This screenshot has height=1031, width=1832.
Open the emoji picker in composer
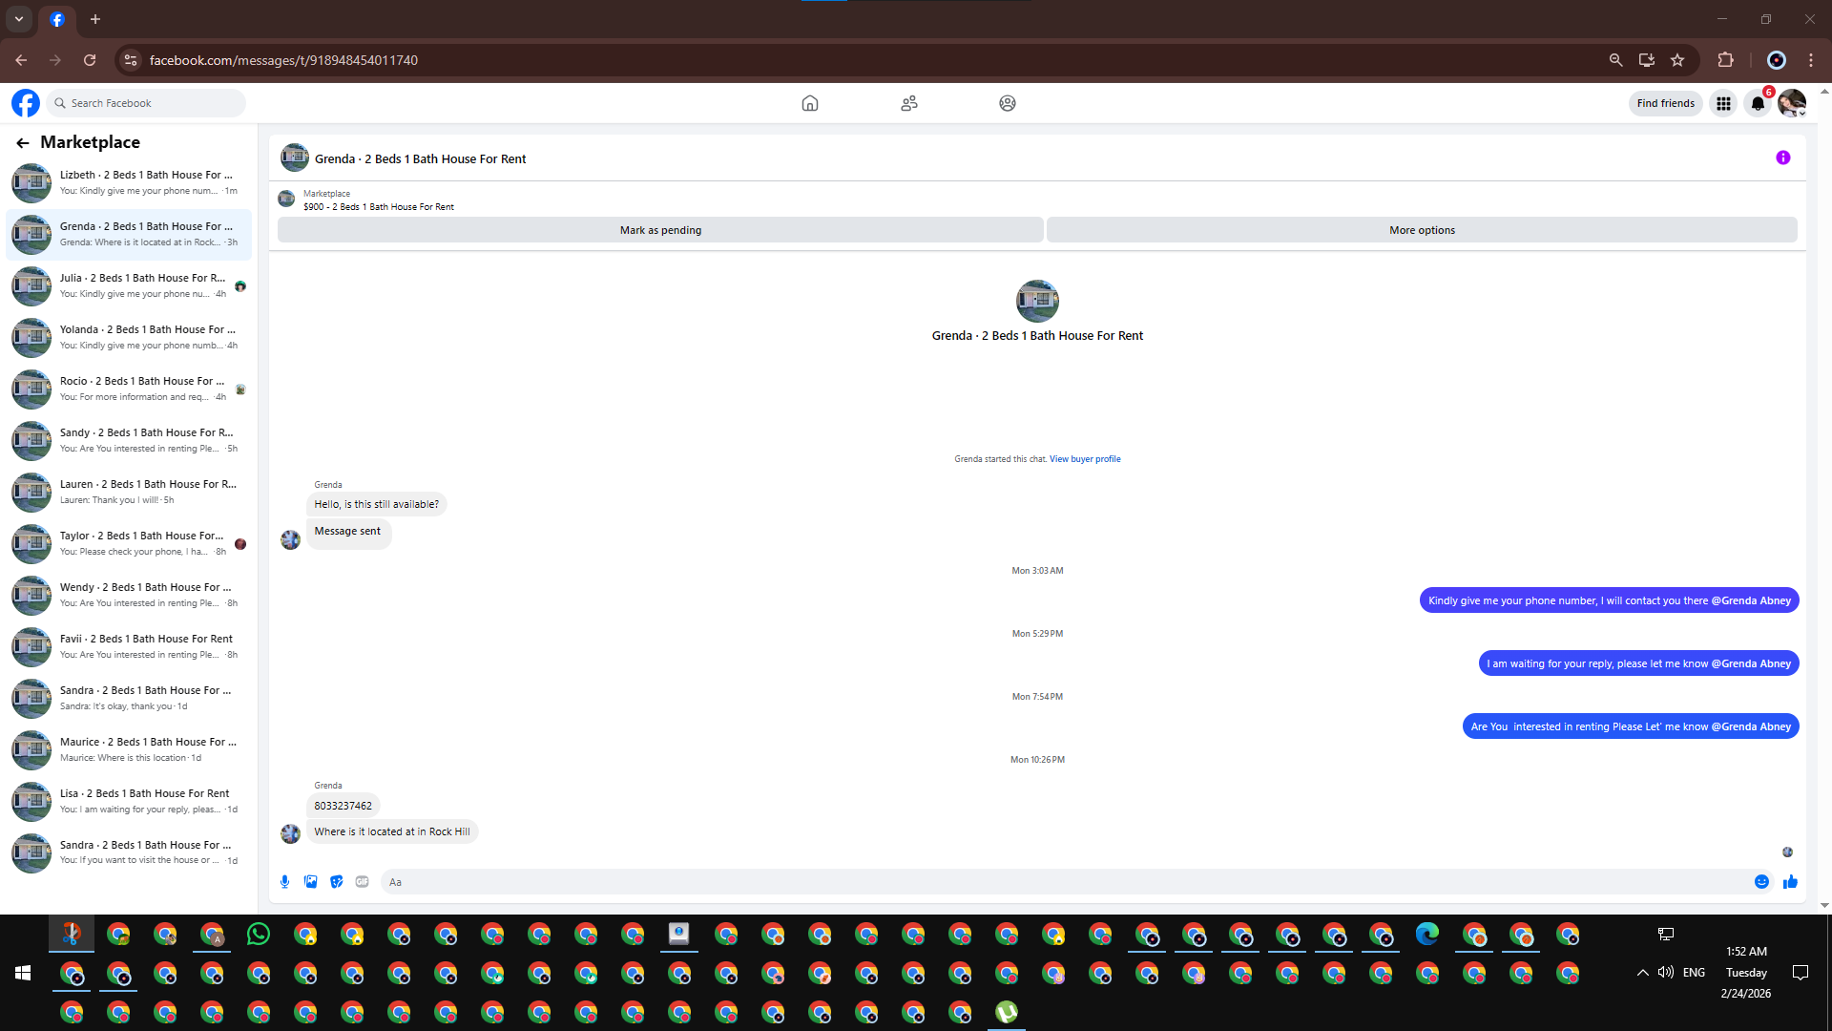click(x=1761, y=881)
